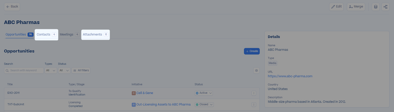Viewport: 394px width, 112px height.
Task: Open the abc-pharma.com URL link
Action: (x=290, y=76)
